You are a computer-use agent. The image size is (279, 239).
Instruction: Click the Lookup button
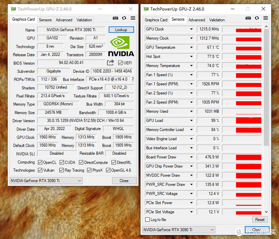(121, 30)
